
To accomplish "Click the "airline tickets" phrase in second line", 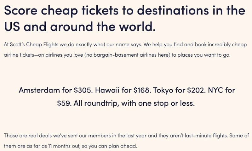I will pyautogui.click(x=19, y=55).
